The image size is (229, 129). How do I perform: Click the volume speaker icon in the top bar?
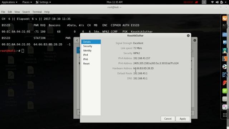[x=217, y=2]
